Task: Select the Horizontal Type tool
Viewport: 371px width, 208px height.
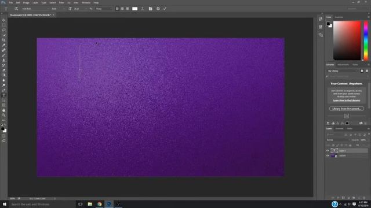Action: click(x=3, y=95)
